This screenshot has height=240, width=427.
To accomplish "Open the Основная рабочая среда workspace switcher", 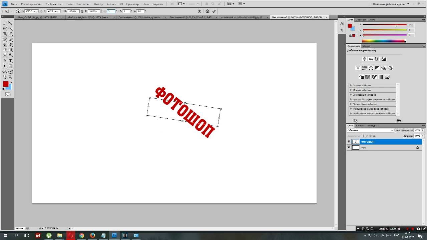I will (x=390, y=4).
